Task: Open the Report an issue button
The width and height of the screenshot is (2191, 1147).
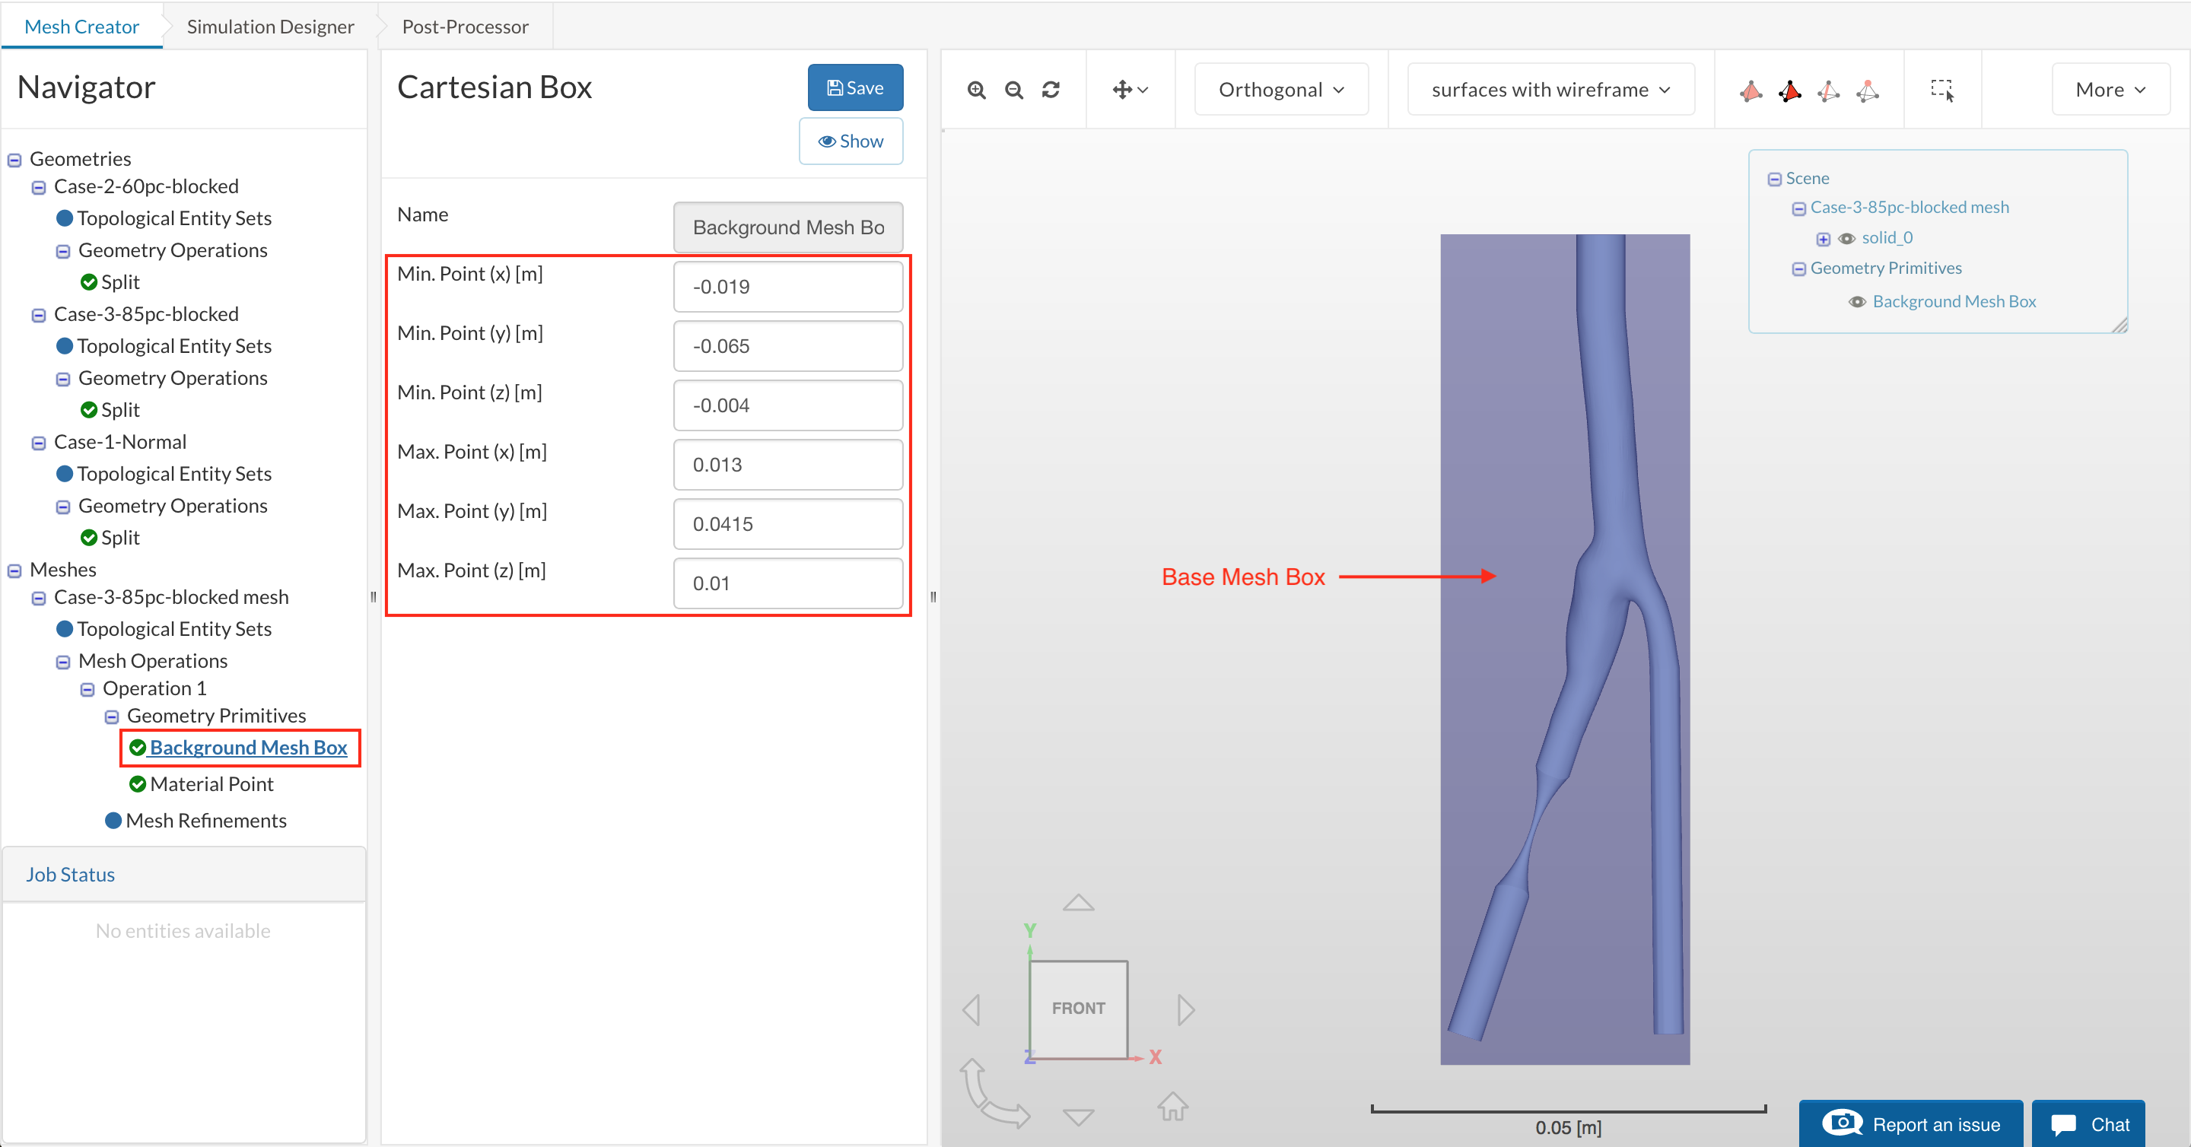Action: [x=1910, y=1124]
